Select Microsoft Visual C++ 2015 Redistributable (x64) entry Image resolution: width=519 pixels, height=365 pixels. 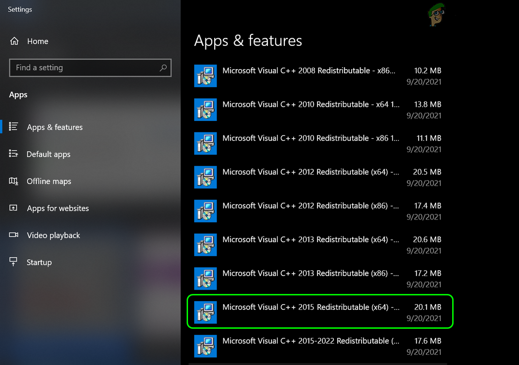(320, 311)
